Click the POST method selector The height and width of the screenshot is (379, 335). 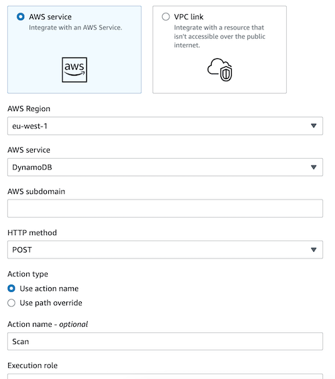point(165,250)
